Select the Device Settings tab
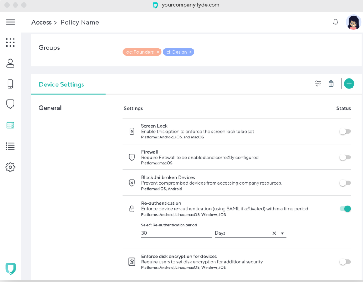This screenshot has height=282, width=363. tap(62, 84)
